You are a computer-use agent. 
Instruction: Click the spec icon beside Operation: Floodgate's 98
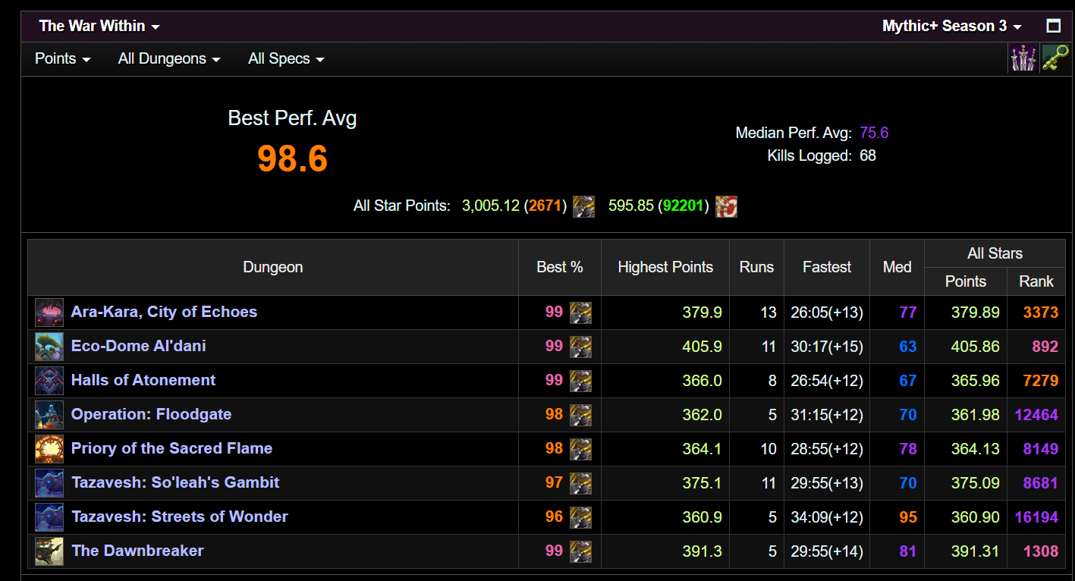[x=580, y=415]
